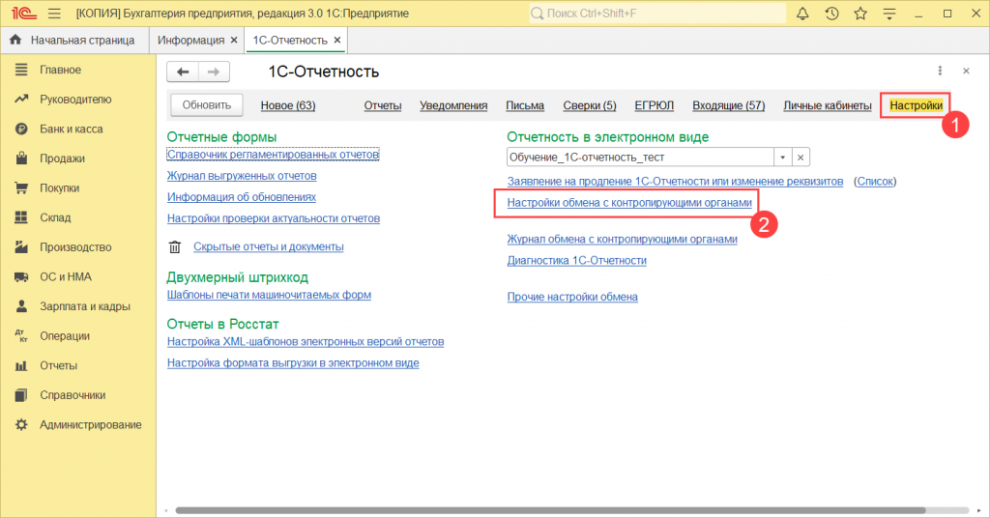Click the search field Поиск Ctrl+Shift+F
Viewport: 990px width, 518px height.
pyautogui.click(x=656, y=14)
